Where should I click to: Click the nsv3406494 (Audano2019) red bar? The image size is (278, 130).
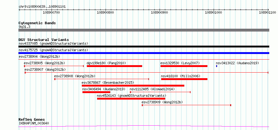coord(97,92)
